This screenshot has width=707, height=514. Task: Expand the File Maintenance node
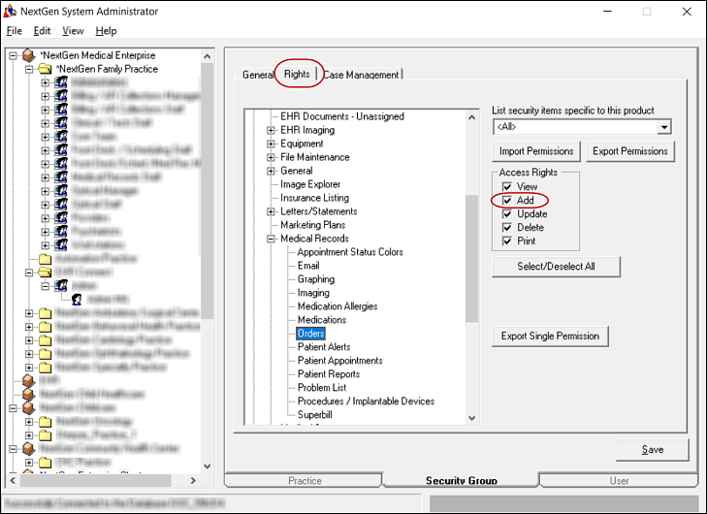point(271,157)
